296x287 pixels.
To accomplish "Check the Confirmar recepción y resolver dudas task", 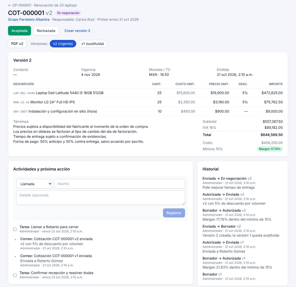I will [15, 275].
